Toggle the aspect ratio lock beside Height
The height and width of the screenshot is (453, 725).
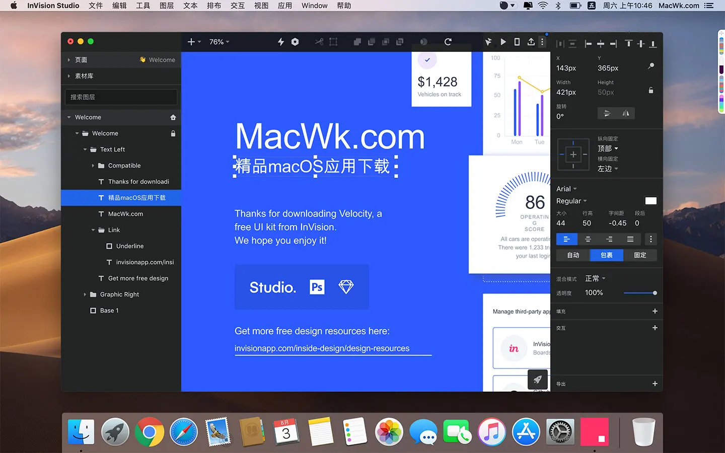651,90
